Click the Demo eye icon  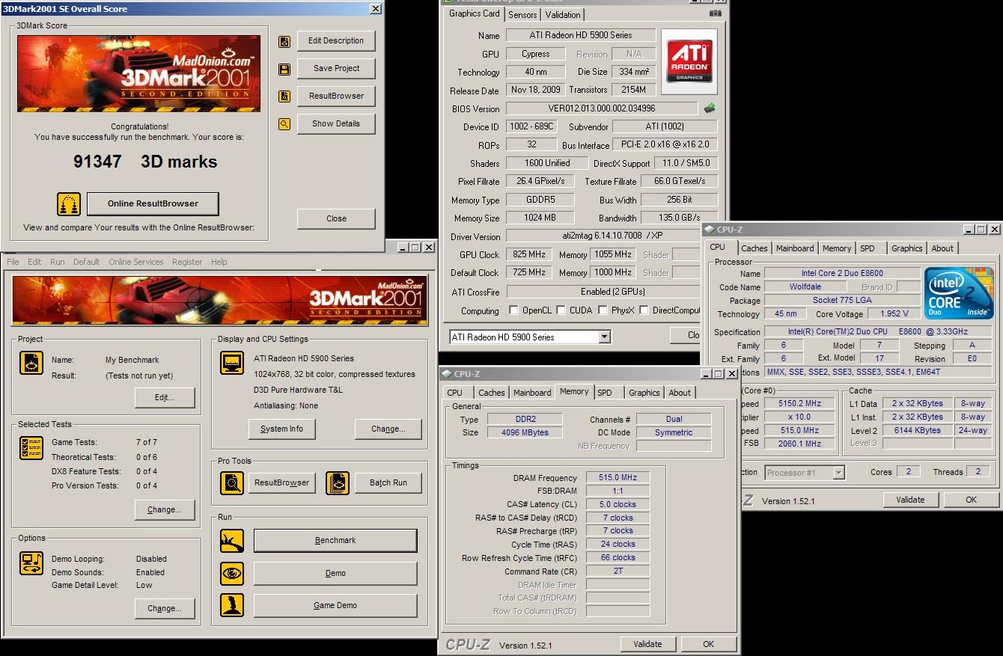(x=232, y=574)
